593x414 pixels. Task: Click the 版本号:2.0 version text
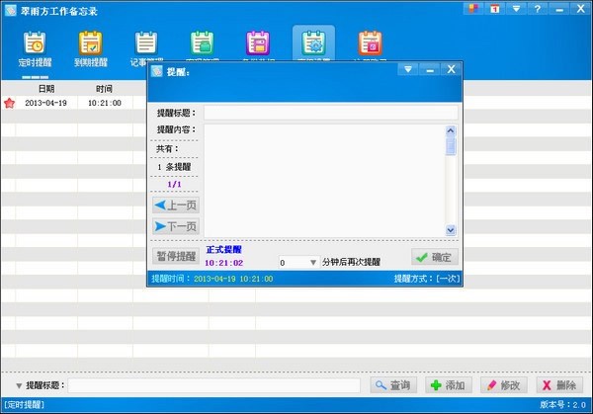point(562,405)
